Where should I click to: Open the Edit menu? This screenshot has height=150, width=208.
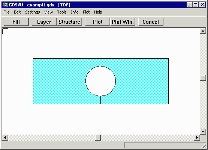(x=17, y=12)
